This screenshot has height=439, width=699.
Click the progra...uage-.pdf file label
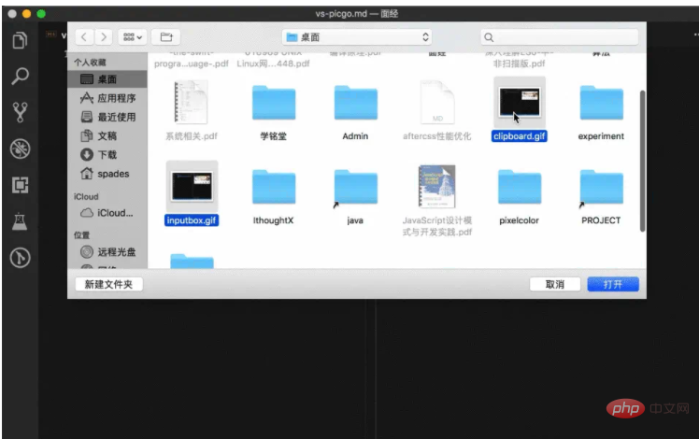[192, 64]
